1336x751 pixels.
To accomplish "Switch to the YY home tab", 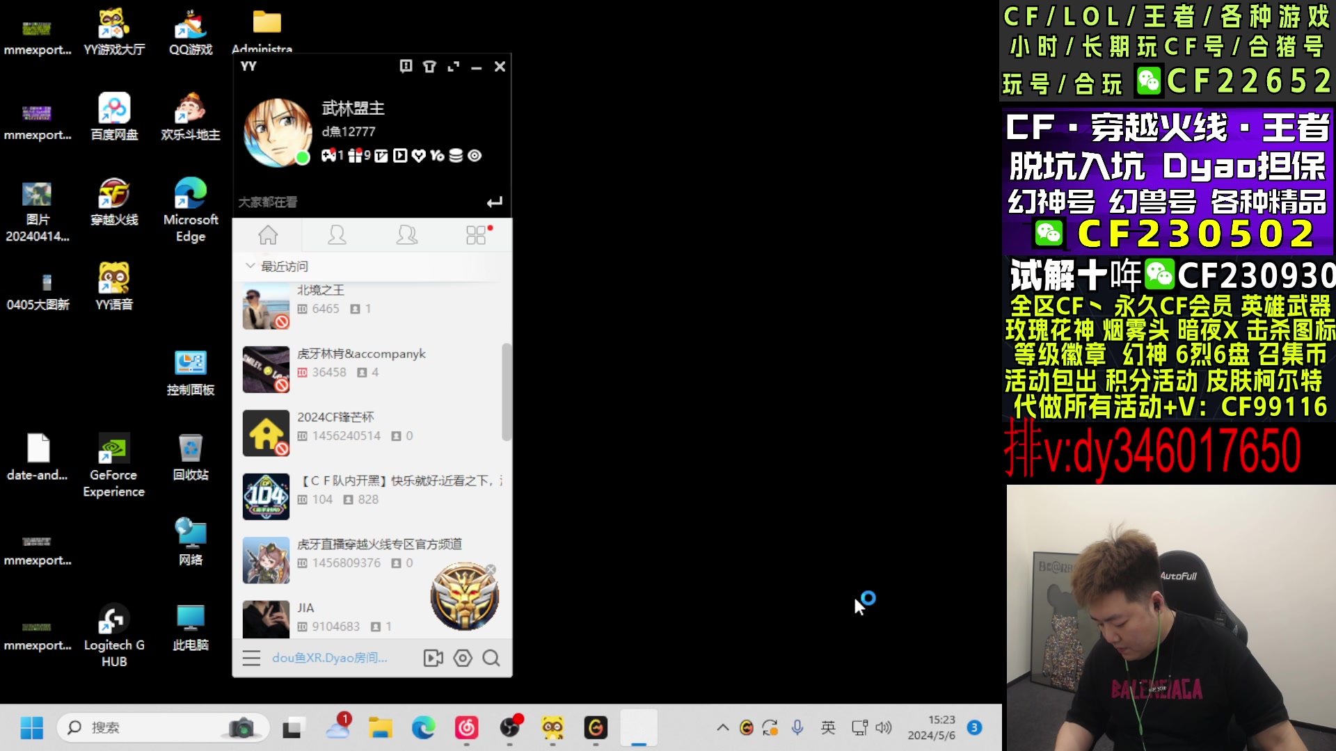I will point(268,235).
